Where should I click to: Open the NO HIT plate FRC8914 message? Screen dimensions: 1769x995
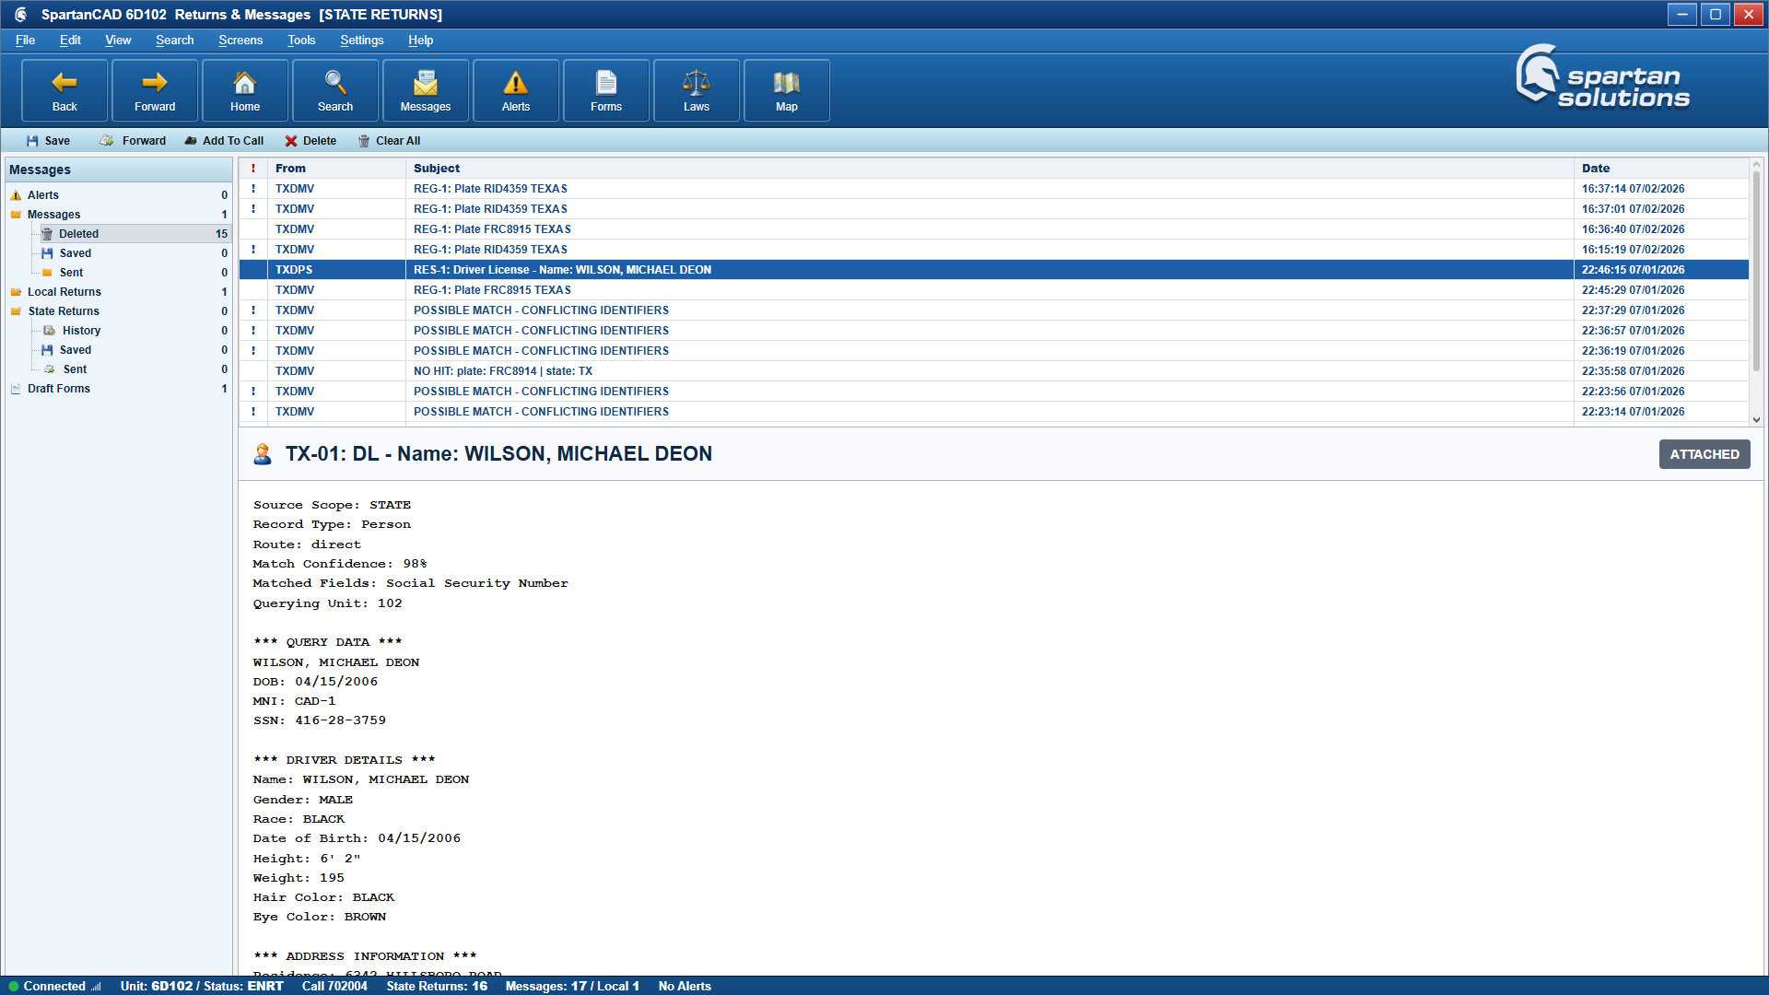click(994, 371)
